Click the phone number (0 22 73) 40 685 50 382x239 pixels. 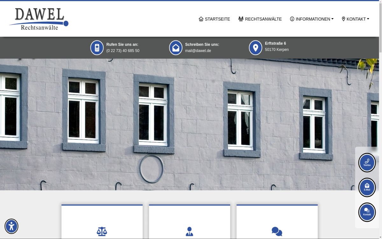(123, 50)
